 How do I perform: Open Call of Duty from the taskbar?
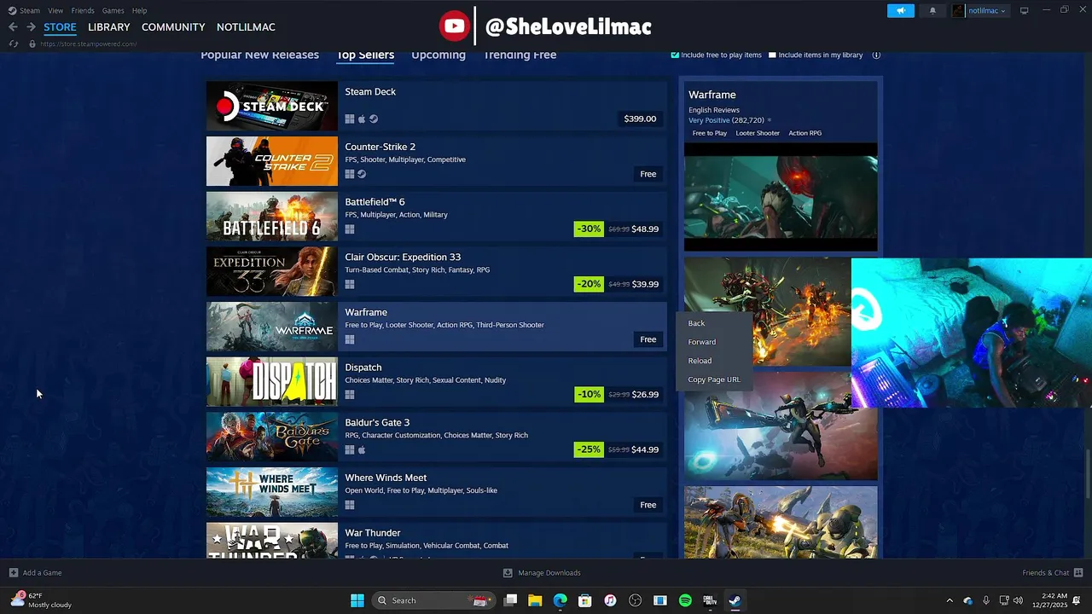pos(710,600)
